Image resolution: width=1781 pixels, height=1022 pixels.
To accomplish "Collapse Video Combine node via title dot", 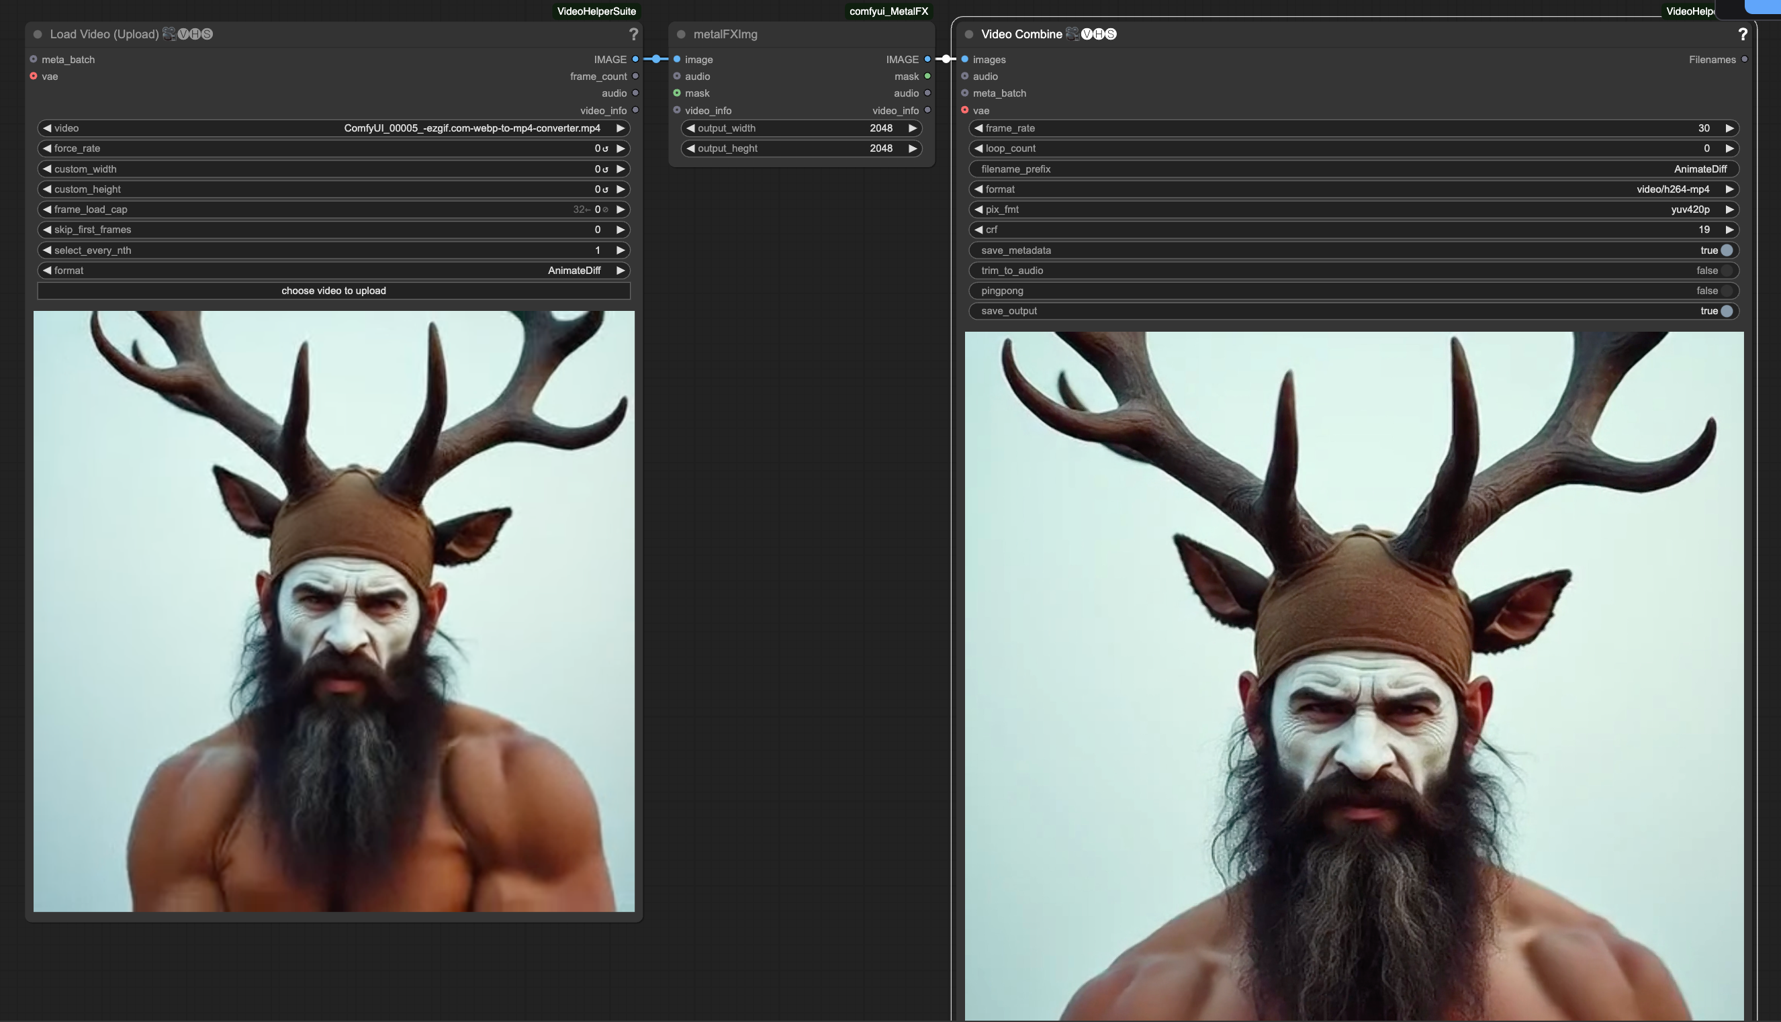I will pos(969,34).
